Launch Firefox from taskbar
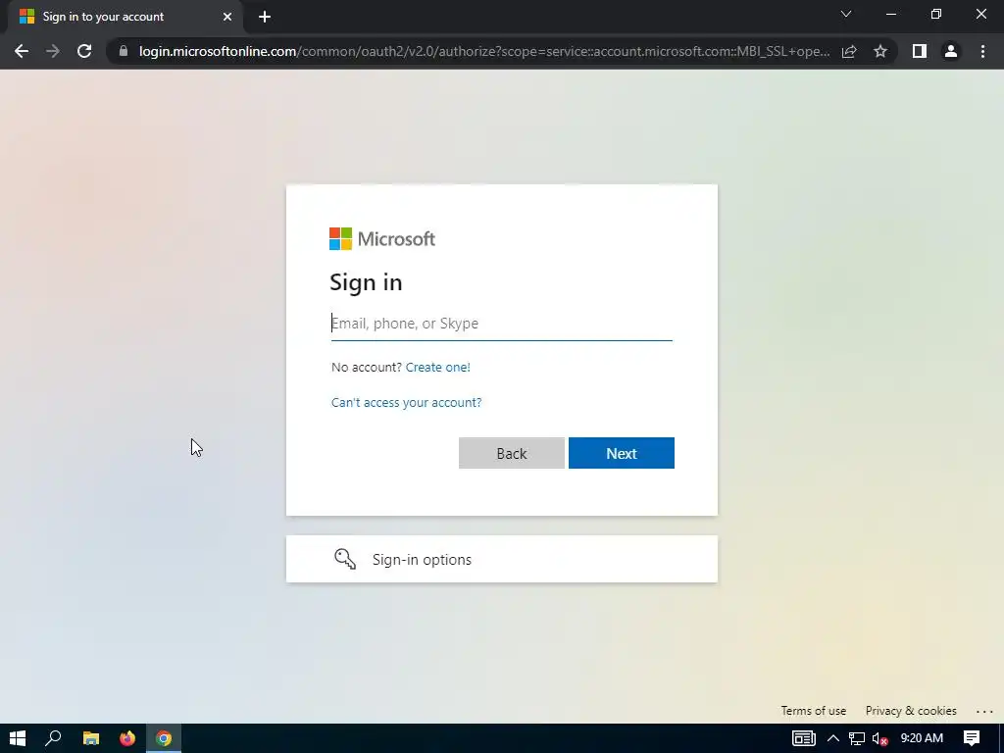The height and width of the screenshot is (753, 1004). click(127, 738)
